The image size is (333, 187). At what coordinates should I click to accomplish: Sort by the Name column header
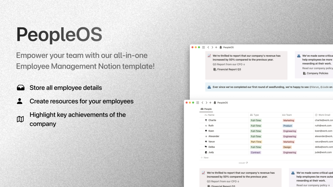click(209, 115)
